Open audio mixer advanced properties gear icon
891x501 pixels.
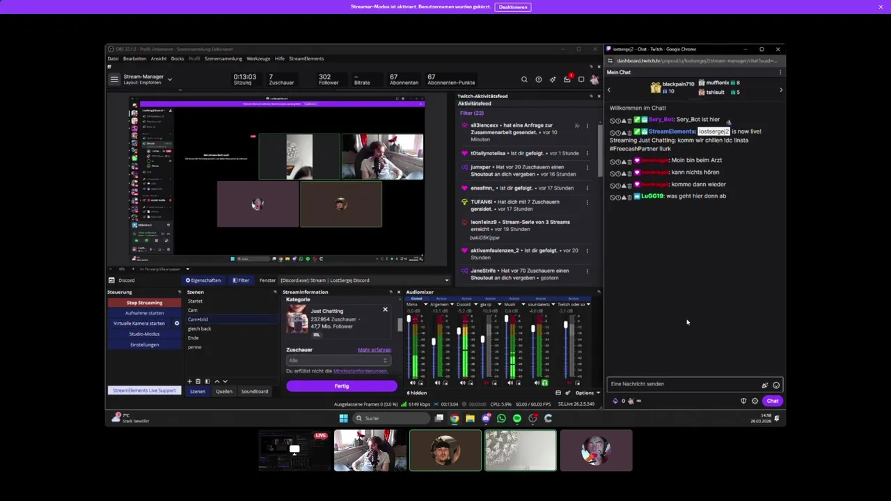coord(568,393)
